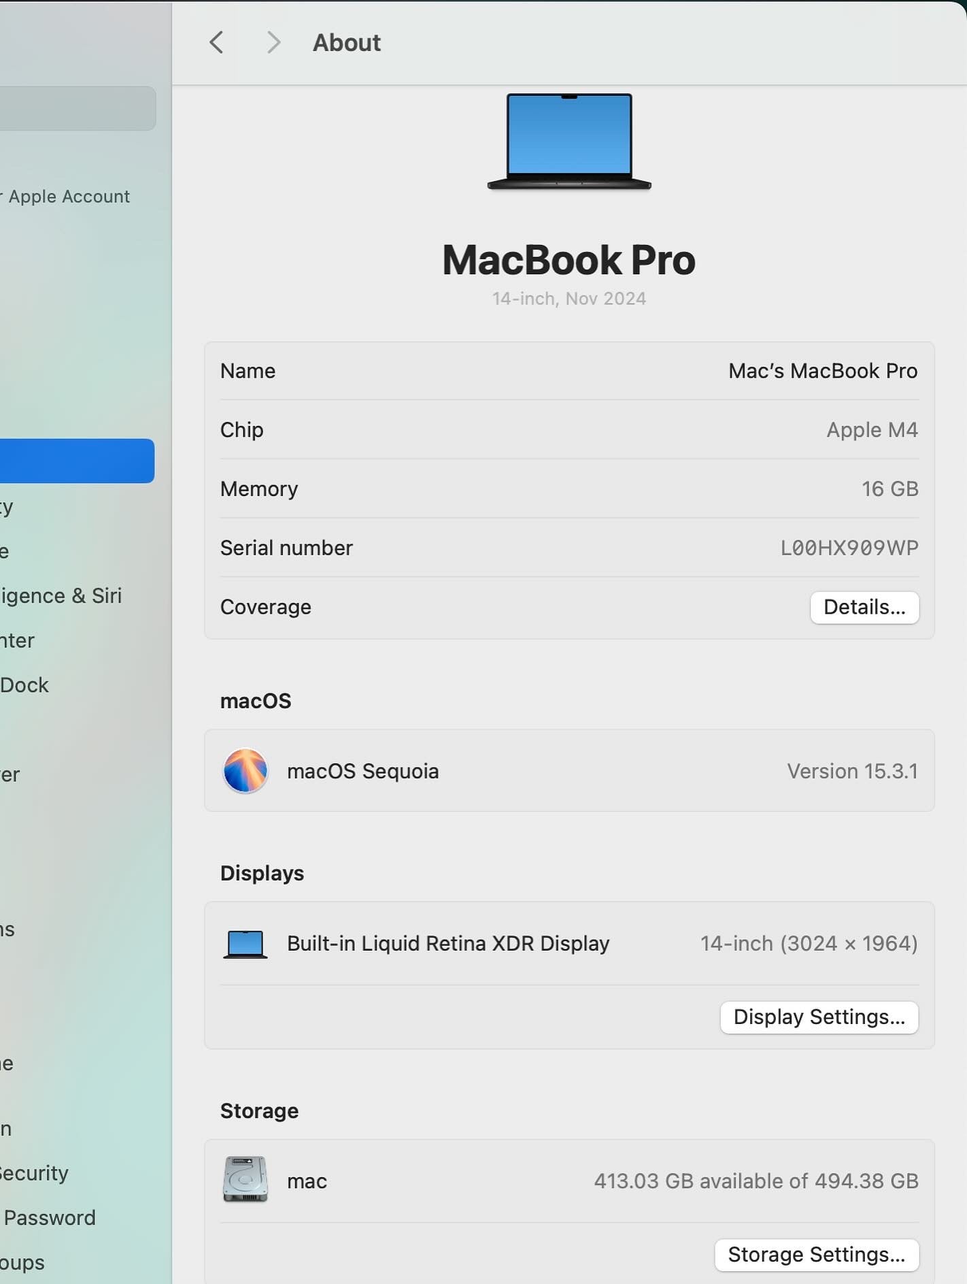Image resolution: width=967 pixels, height=1284 pixels.
Task: Click the forward chevron beside About
Action: tap(273, 42)
